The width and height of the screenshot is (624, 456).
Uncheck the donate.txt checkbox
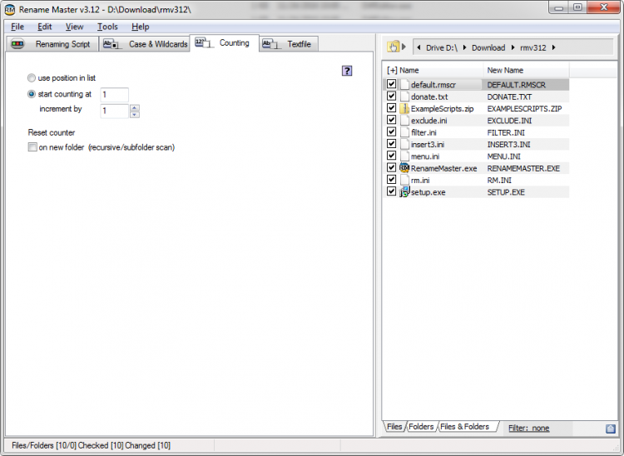[391, 96]
